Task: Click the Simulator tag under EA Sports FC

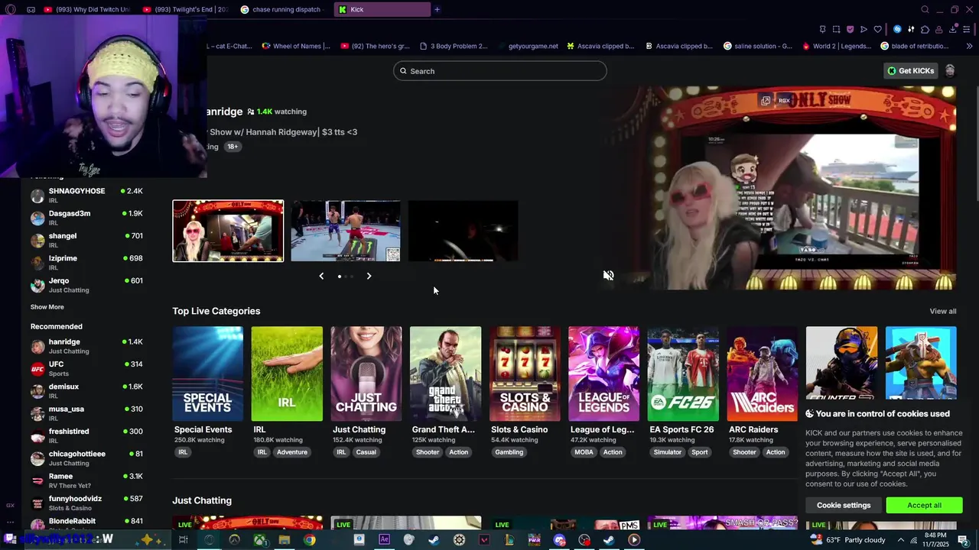Action: point(667,452)
